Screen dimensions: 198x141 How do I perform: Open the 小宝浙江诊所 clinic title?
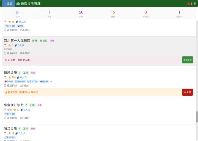tap(14, 105)
